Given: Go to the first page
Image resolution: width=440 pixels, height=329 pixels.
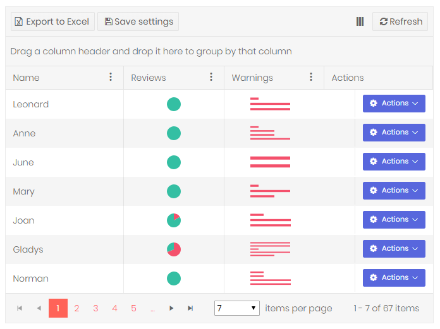Looking at the screenshot, I should click(x=20, y=308).
